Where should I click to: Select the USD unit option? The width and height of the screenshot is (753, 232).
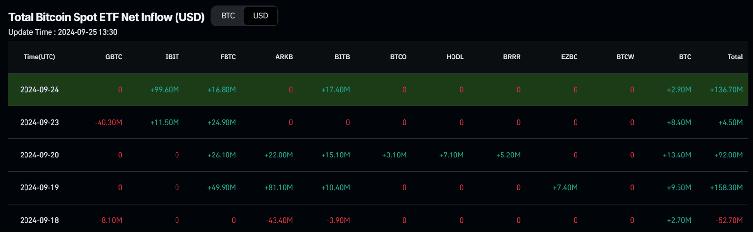tap(260, 16)
